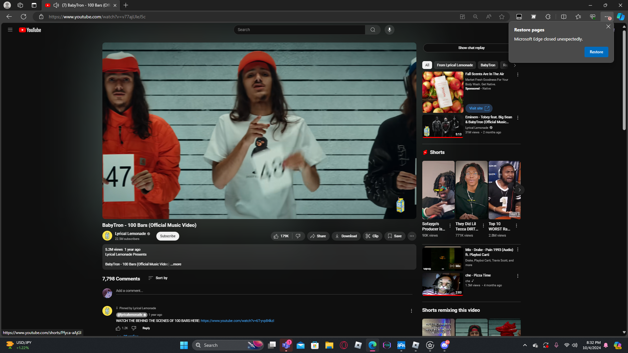Like the pinned Lyrical Lemonade comment
Viewport: 628px width, 353px height.
click(x=118, y=328)
